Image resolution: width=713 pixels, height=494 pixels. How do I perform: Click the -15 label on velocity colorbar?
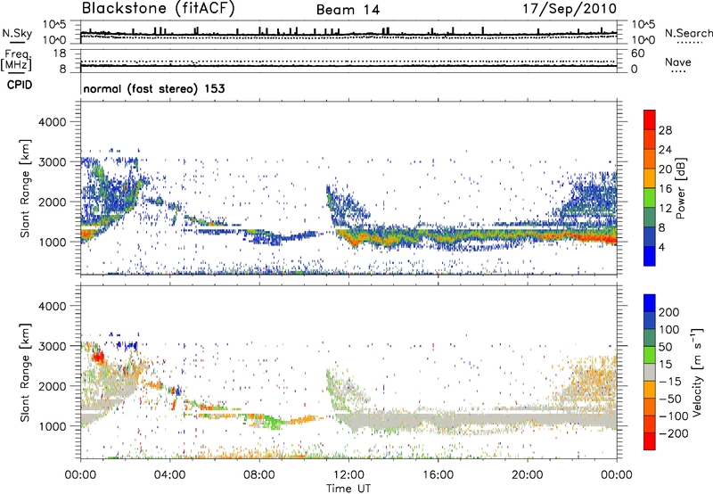[x=670, y=382]
